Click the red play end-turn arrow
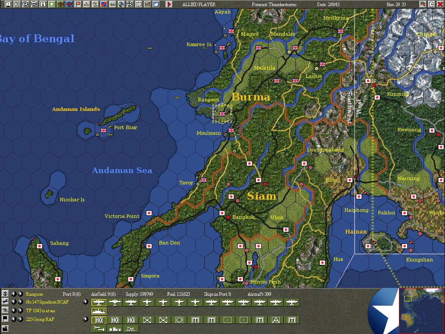Image resolution: width=445 pixels, height=334 pixels. coord(169,4)
